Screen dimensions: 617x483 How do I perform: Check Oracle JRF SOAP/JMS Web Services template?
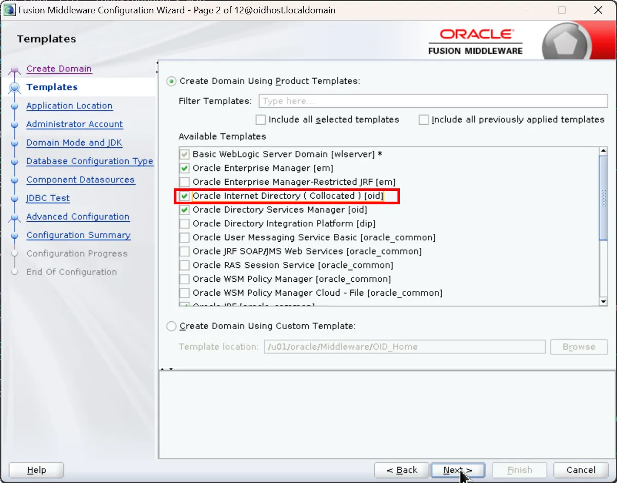click(185, 252)
